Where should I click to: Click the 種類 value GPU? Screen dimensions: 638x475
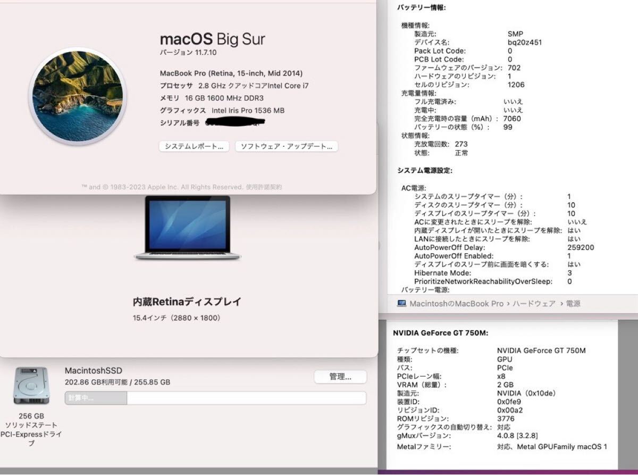click(505, 359)
